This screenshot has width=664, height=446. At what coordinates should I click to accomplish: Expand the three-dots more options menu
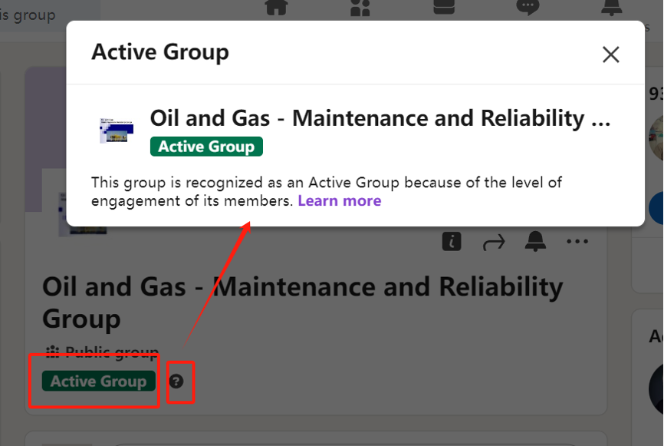coord(577,242)
